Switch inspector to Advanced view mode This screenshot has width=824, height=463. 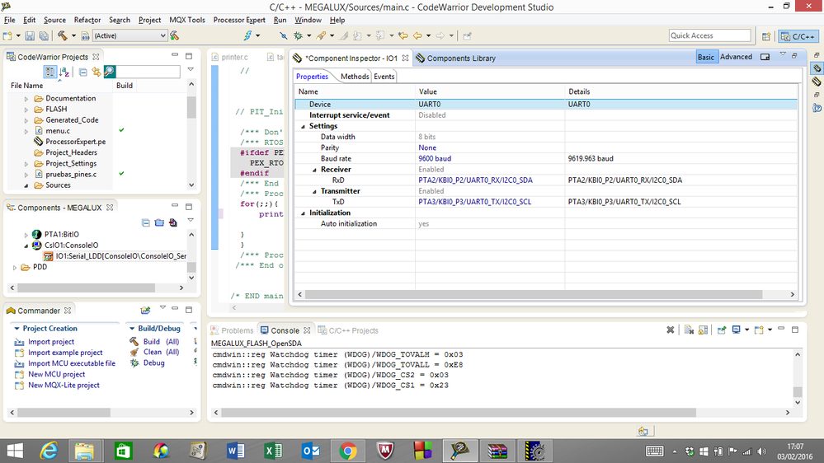(x=736, y=57)
